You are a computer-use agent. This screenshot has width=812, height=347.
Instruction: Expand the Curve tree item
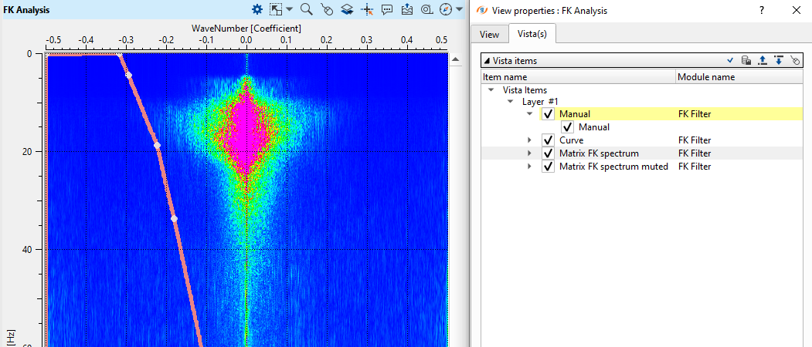coord(529,140)
